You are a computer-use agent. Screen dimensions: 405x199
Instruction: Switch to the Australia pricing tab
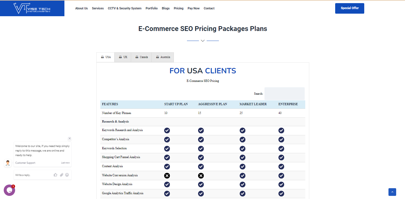coord(163,57)
